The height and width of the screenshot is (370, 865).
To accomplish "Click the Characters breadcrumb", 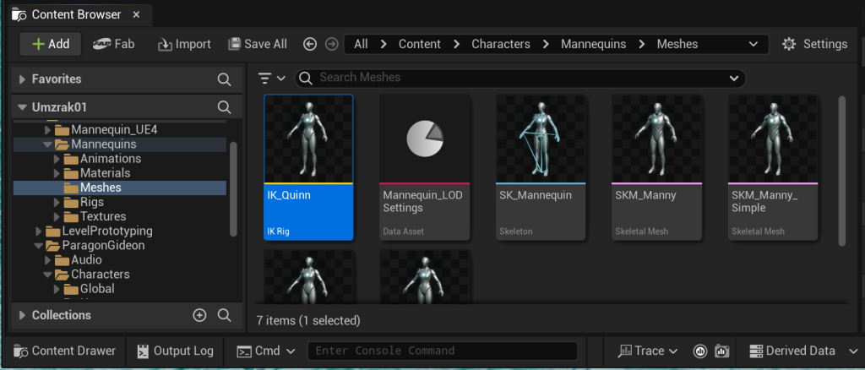I will click(x=501, y=44).
